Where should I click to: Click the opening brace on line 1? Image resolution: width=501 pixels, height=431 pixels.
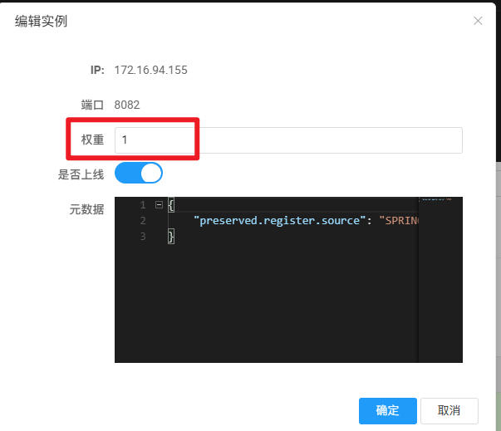coord(171,204)
